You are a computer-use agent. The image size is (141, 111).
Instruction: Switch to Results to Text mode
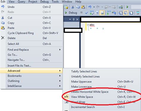coord(120,13)
